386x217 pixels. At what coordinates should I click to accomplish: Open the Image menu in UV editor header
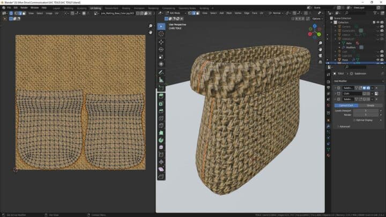point(49,13)
